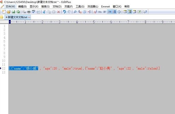Open the 浏览器(L) menu

[93, 7]
